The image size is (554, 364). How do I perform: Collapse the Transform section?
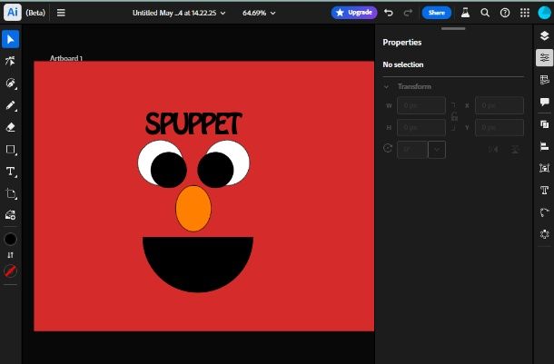point(387,86)
